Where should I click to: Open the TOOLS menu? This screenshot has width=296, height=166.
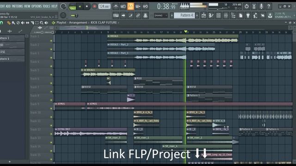tap(46, 6)
